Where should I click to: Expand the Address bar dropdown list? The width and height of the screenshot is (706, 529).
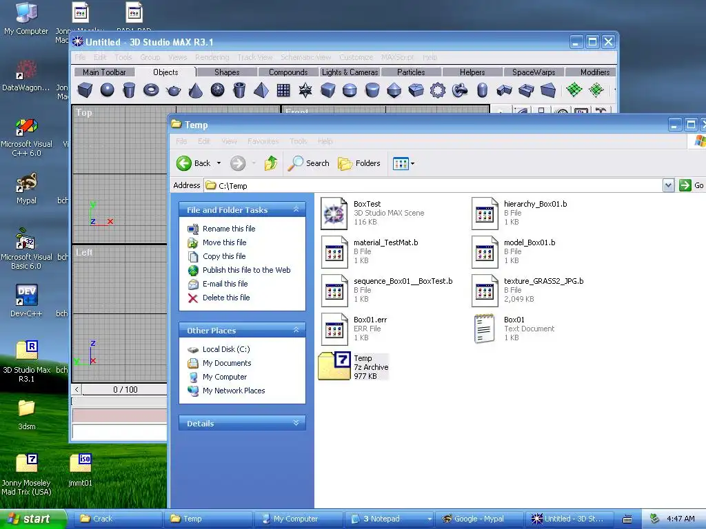click(x=668, y=185)
